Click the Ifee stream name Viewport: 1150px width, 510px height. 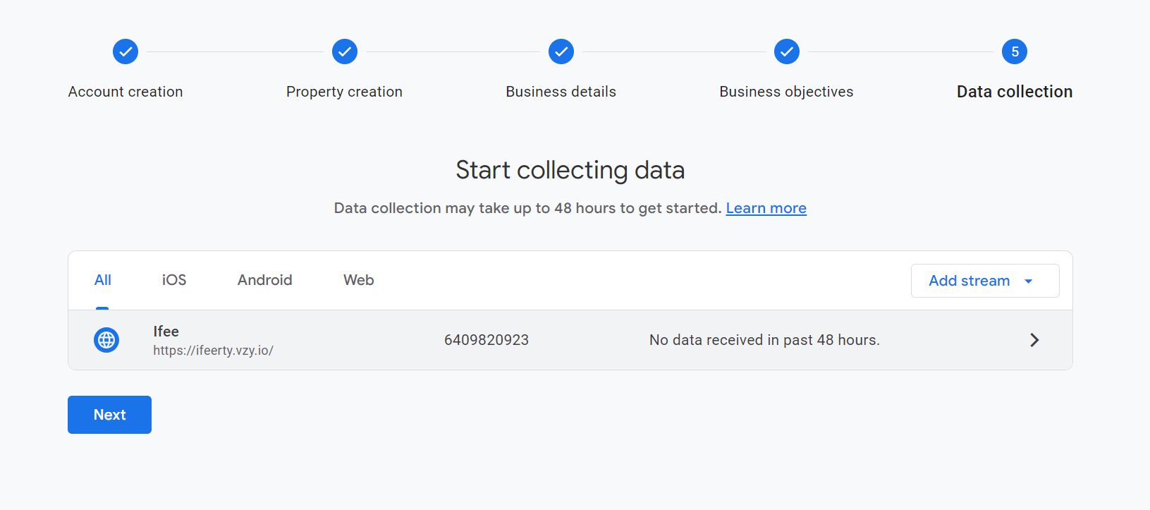pyautogui.click(x=166, y=332)
